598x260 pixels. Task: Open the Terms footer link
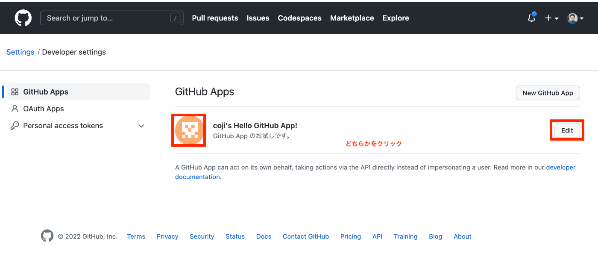click(136, 236)
